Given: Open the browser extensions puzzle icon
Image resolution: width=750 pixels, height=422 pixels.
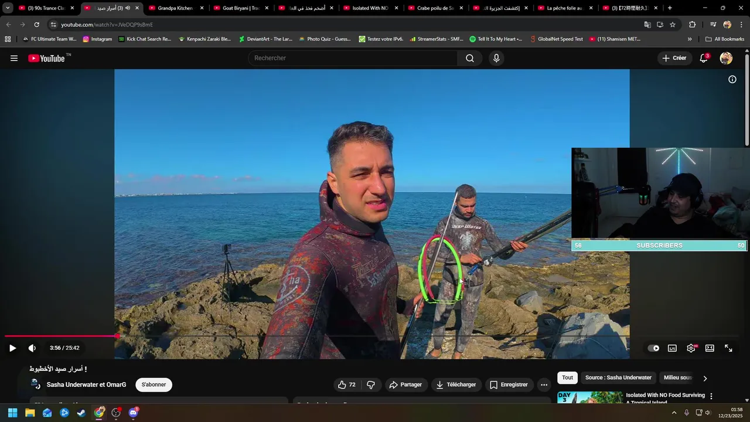Looking at the screenshot, I should point(692,25).
